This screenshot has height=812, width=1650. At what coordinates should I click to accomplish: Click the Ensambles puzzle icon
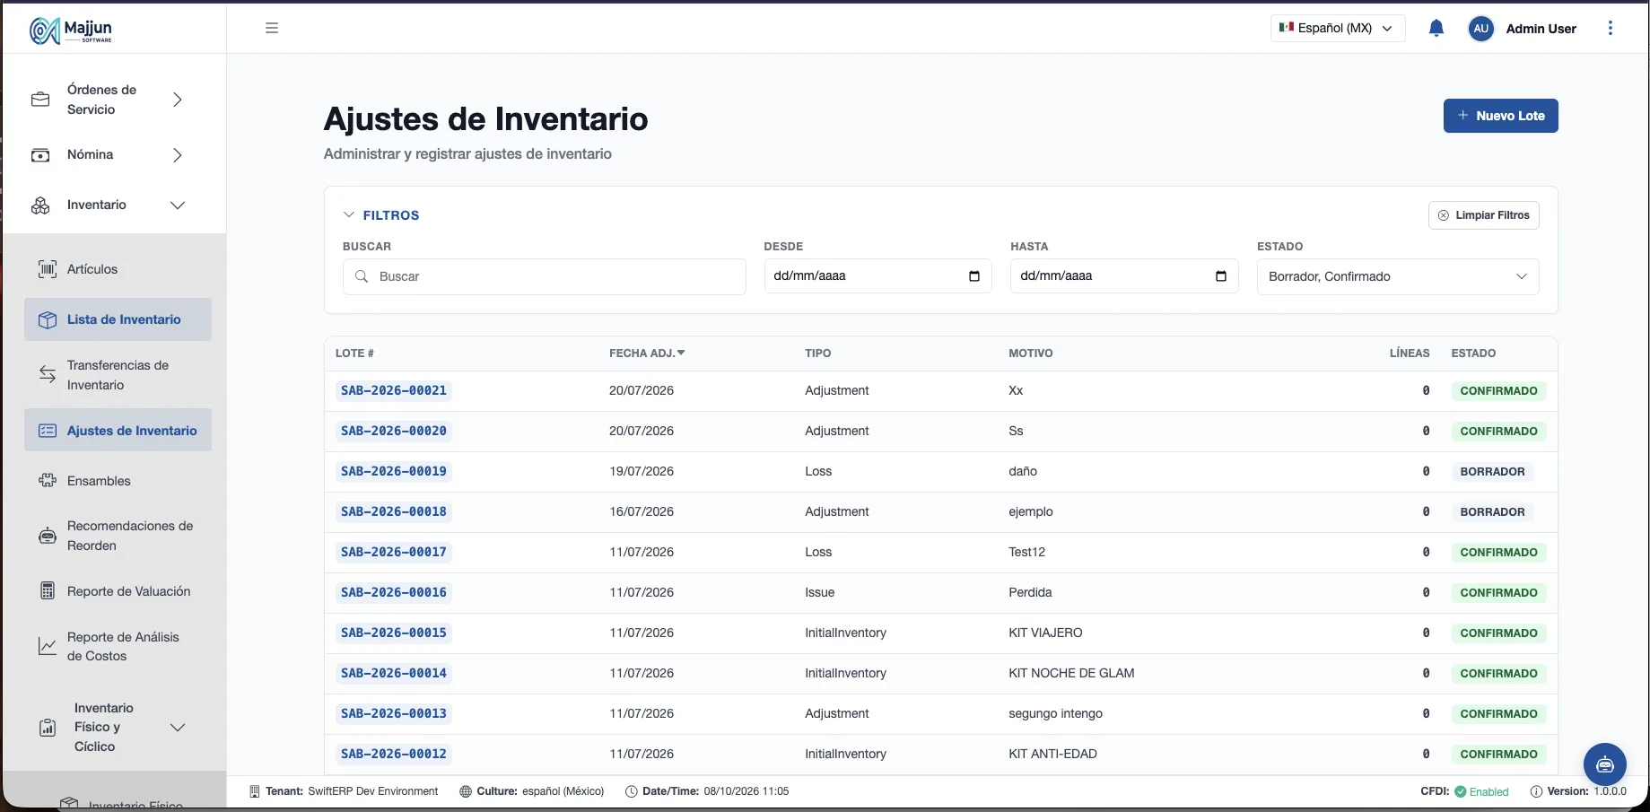[x=48, y=481]
